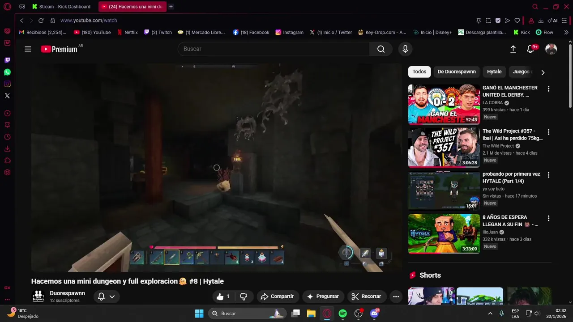Screen dimensions: 573x322
Task: Open more actions three-dot menu under video
Action: tap(396, 297)
